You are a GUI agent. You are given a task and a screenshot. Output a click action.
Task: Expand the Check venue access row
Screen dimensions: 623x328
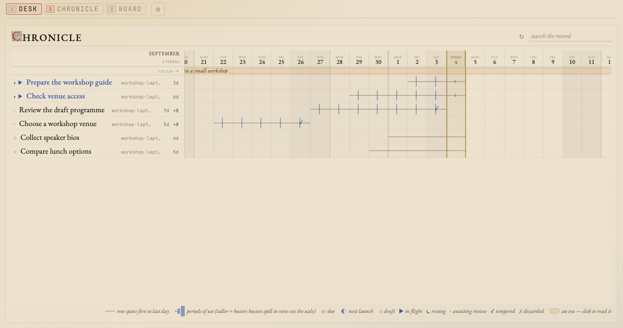pos(15,97)
